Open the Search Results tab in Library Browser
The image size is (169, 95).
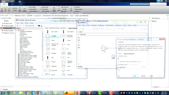point(72,28)
